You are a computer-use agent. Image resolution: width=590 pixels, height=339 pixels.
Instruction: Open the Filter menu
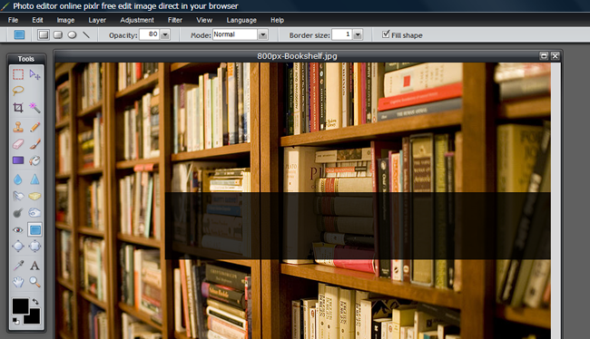click(x=175, y=20)
